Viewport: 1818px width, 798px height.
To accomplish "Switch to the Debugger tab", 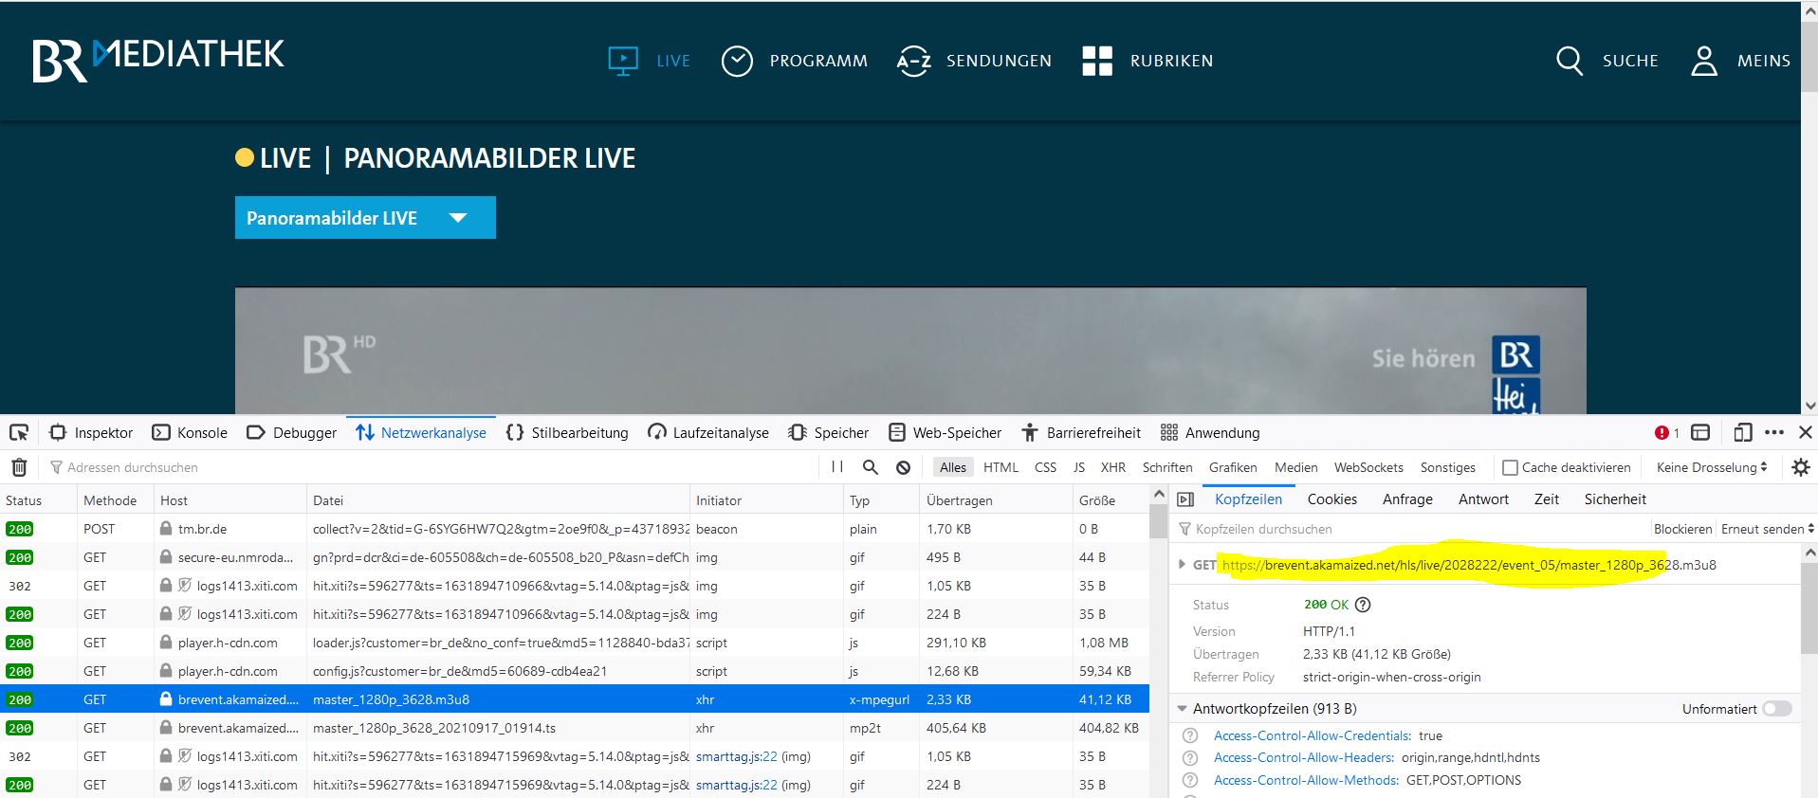I will (291, 432).
